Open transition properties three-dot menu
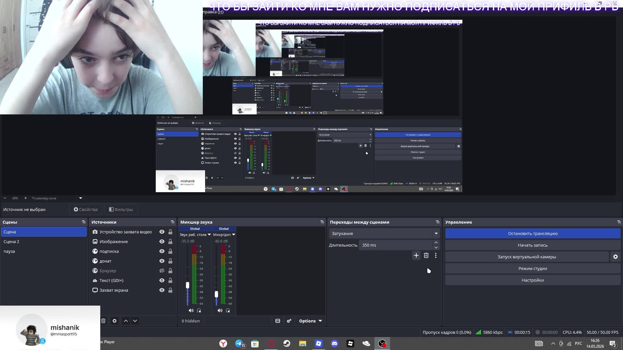 [x=436, y=255]
